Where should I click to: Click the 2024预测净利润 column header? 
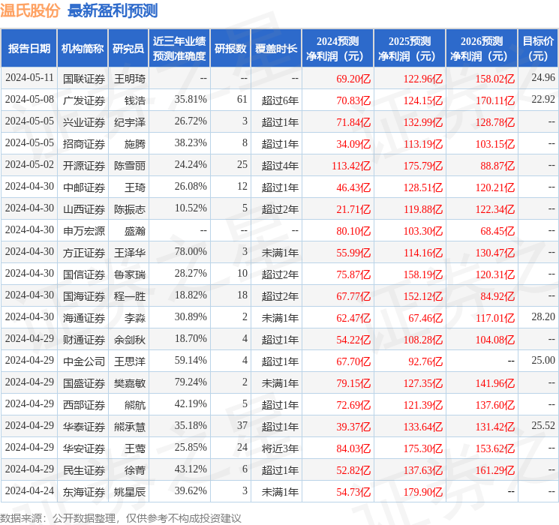(338, 49)
